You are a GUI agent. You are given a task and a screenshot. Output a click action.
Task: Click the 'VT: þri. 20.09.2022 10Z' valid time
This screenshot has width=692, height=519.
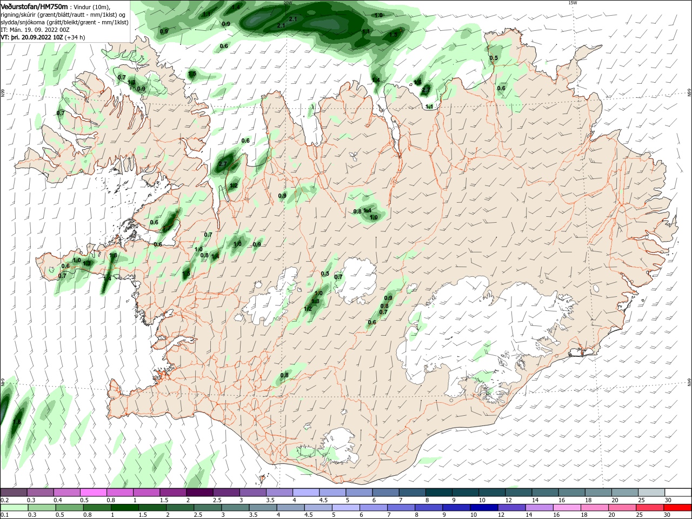(x=32, y=37)
